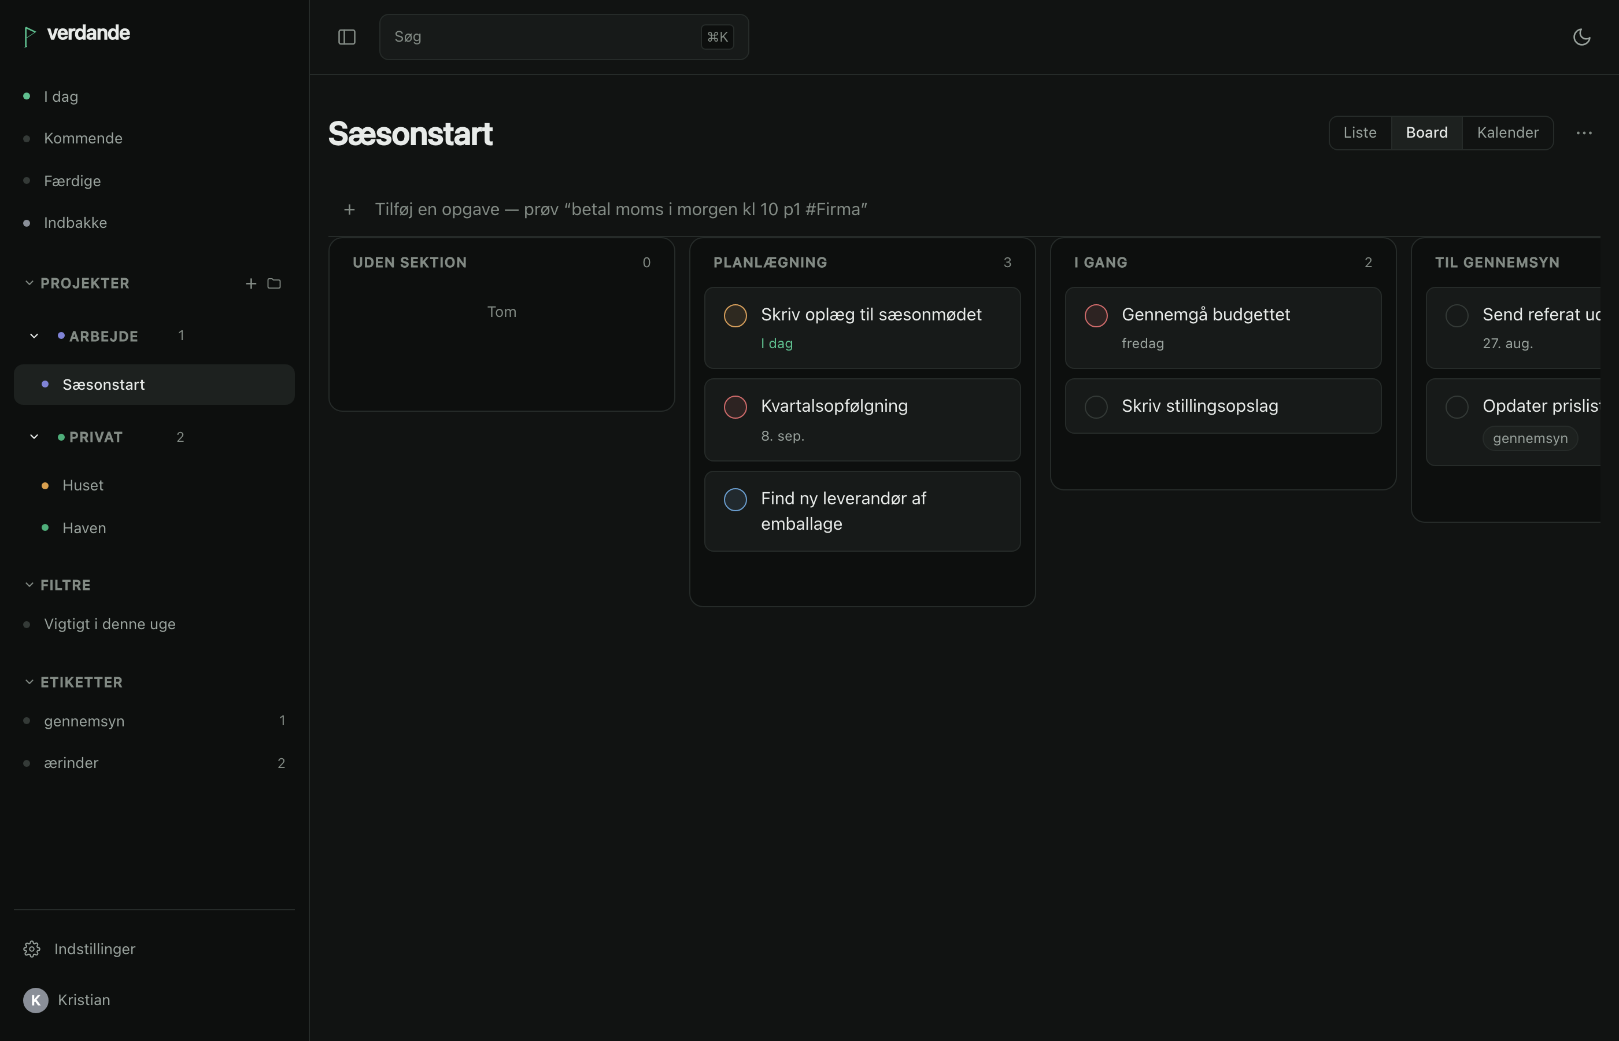Switch to Liste view
1619x1041 pixels.
1359,132
